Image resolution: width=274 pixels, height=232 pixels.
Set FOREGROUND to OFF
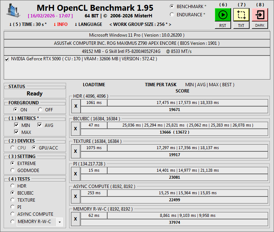click(x=40, y=110)
